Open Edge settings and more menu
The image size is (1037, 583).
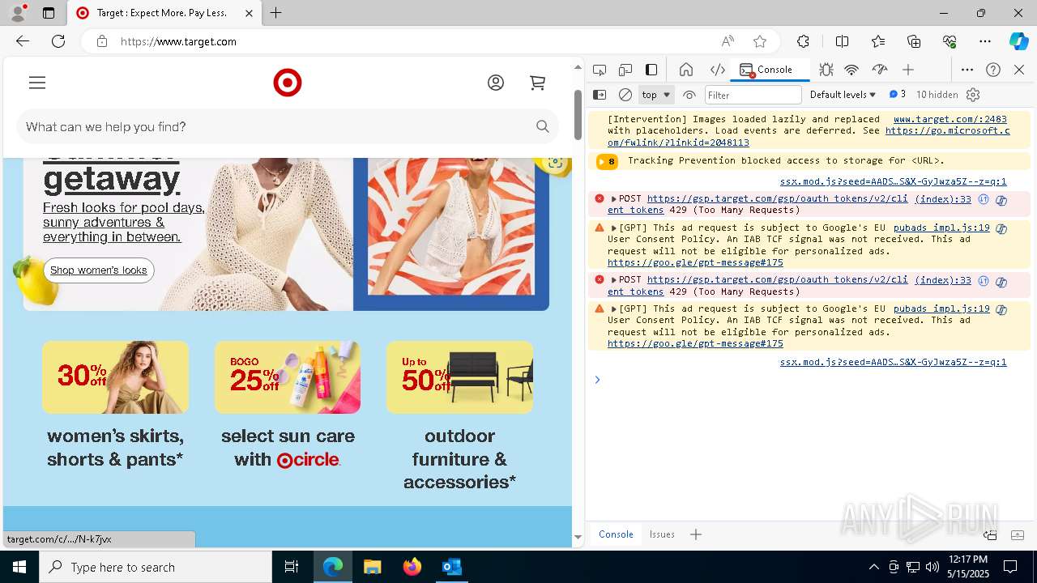pos(985,41)
